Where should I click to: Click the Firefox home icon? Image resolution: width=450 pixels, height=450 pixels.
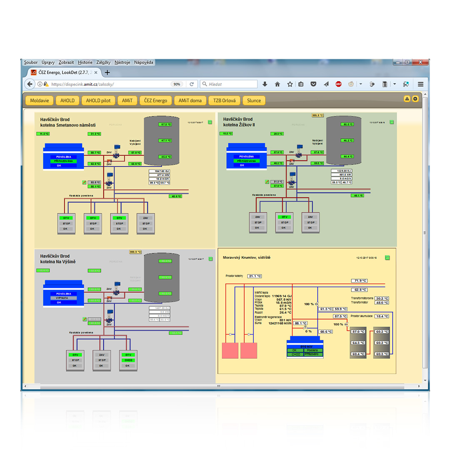[x=277, y=84]
